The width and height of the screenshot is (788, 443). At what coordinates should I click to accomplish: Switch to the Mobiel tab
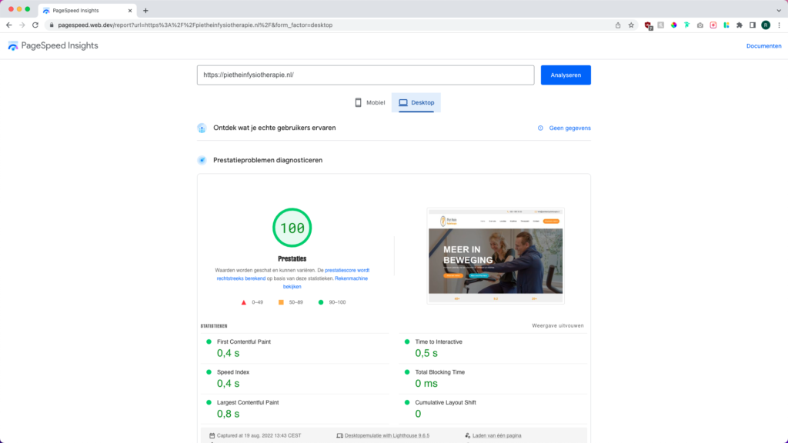(369, 102)
